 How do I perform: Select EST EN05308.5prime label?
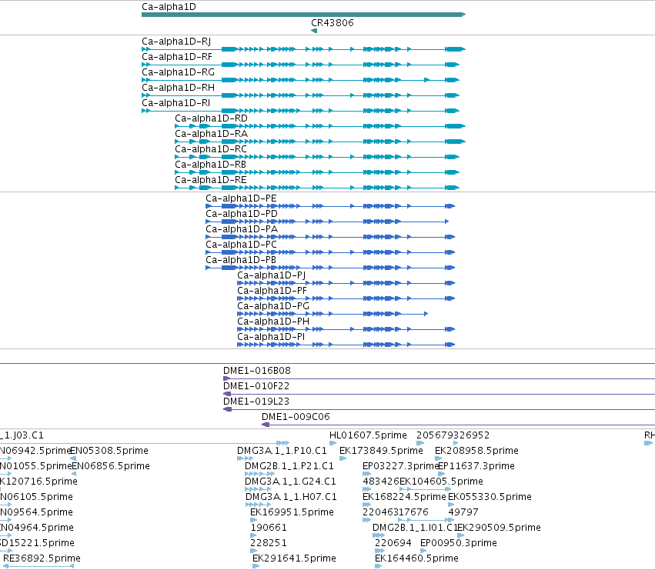coord(109,451)
